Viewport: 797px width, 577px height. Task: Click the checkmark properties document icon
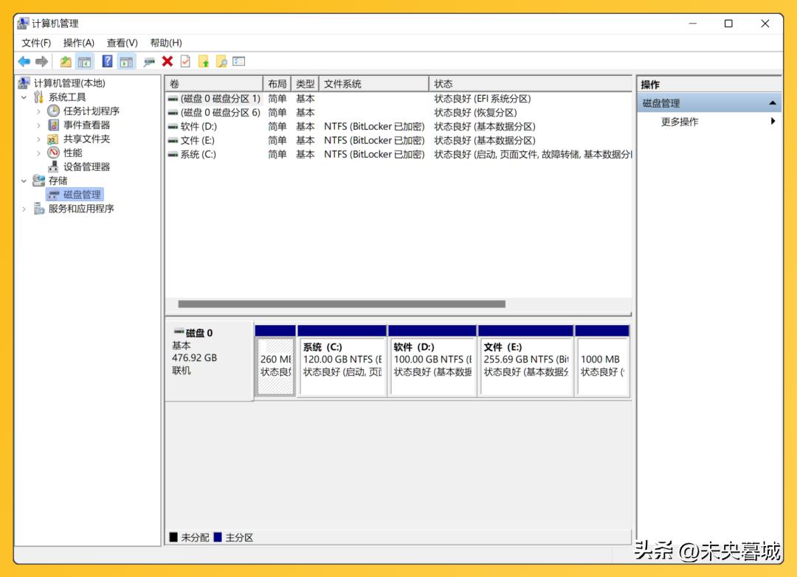[185, 62]
